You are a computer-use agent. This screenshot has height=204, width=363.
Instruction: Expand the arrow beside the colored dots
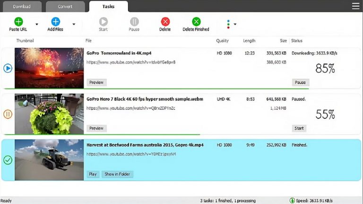235,24
